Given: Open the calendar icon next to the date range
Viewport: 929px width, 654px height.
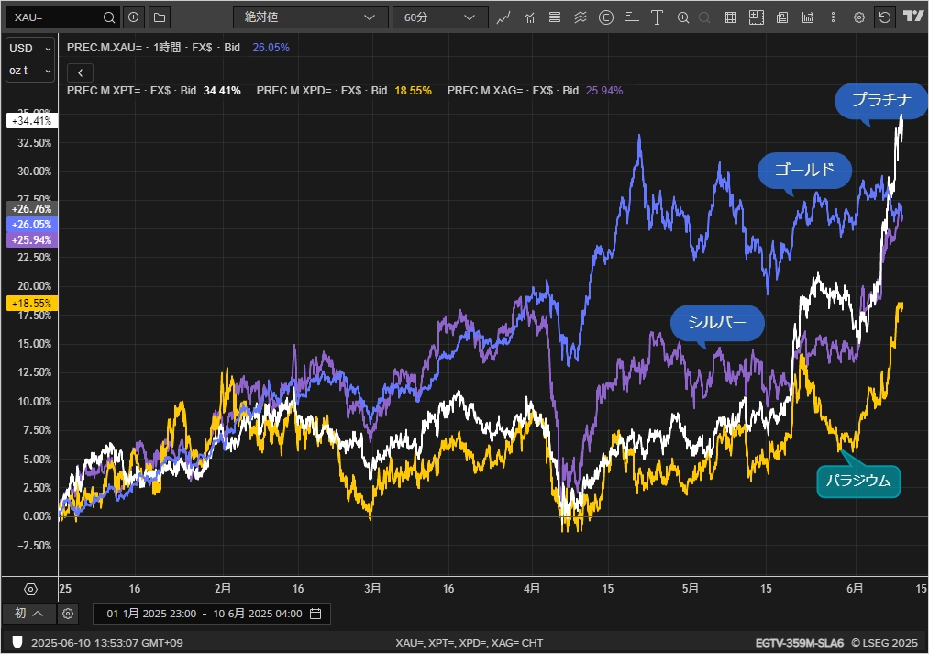Looking at the screenshot, I should [315, 614].
